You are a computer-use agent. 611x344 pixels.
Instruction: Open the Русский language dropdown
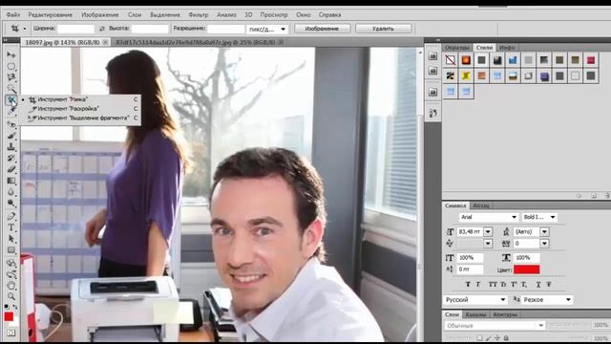click(475, 299)
